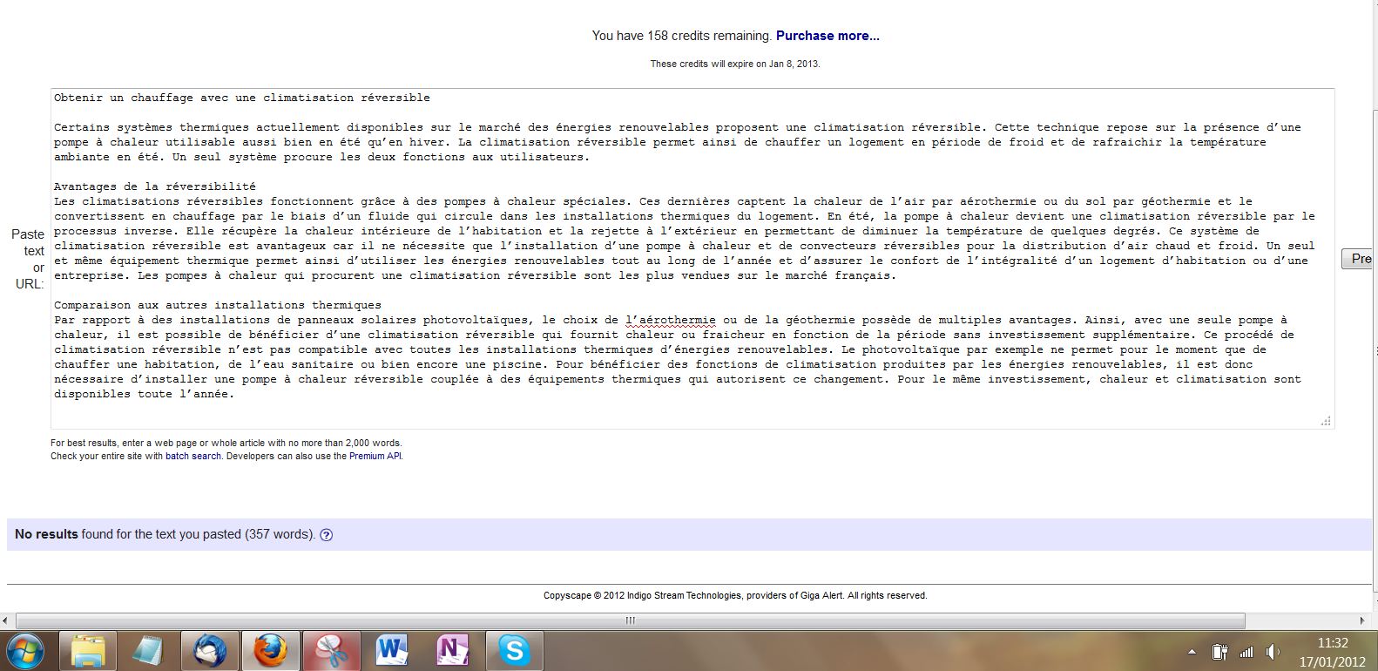
Task: Open the batch search link
Action: coord(193,456)
